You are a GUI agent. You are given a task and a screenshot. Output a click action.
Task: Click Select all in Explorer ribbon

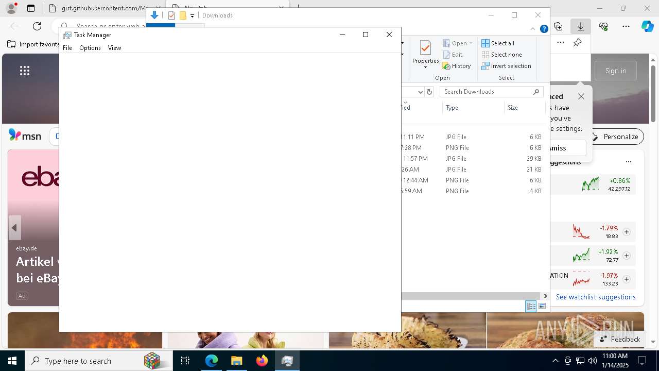click(498, 43)
